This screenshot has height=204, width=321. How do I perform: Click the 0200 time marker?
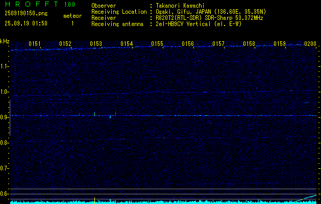click(310, 44)
